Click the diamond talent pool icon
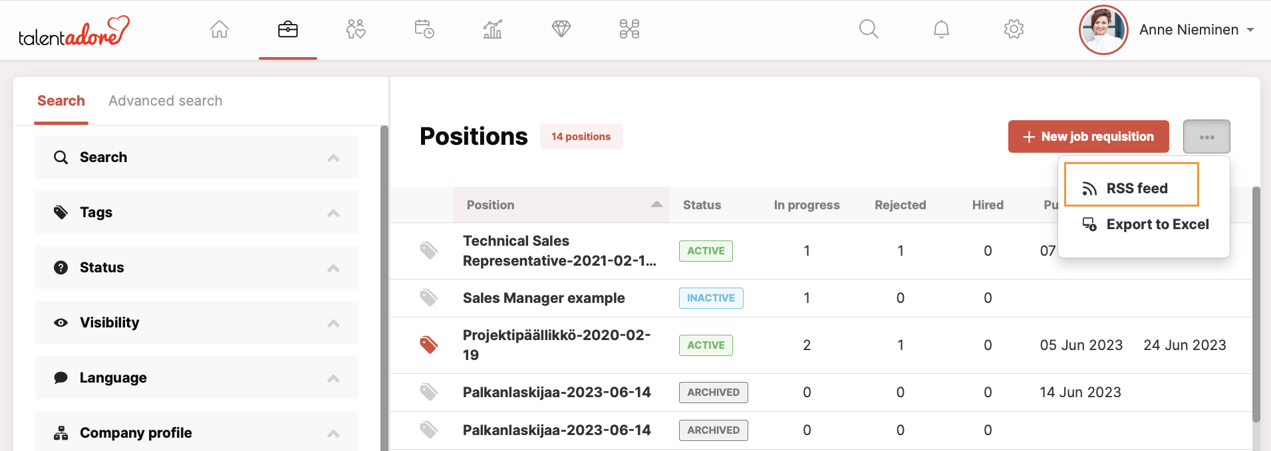This screenshot has width=1271, height=451. (561, 29)
